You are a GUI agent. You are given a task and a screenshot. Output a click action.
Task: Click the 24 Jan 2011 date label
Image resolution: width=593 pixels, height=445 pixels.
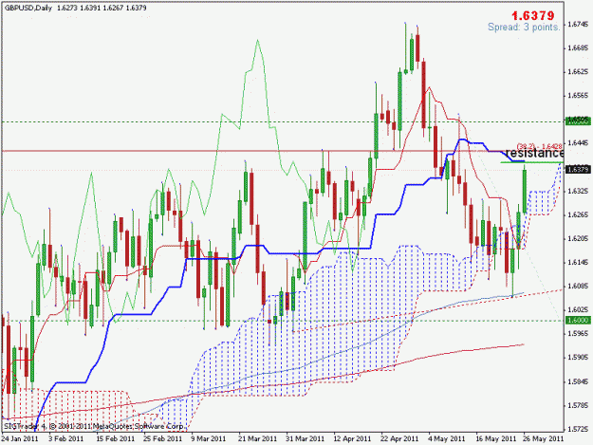tap(20, 438)
